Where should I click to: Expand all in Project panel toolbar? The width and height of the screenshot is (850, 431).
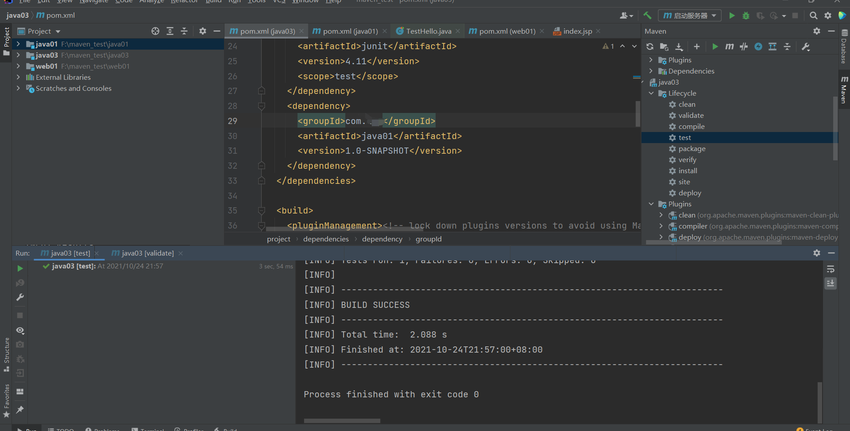170,31
